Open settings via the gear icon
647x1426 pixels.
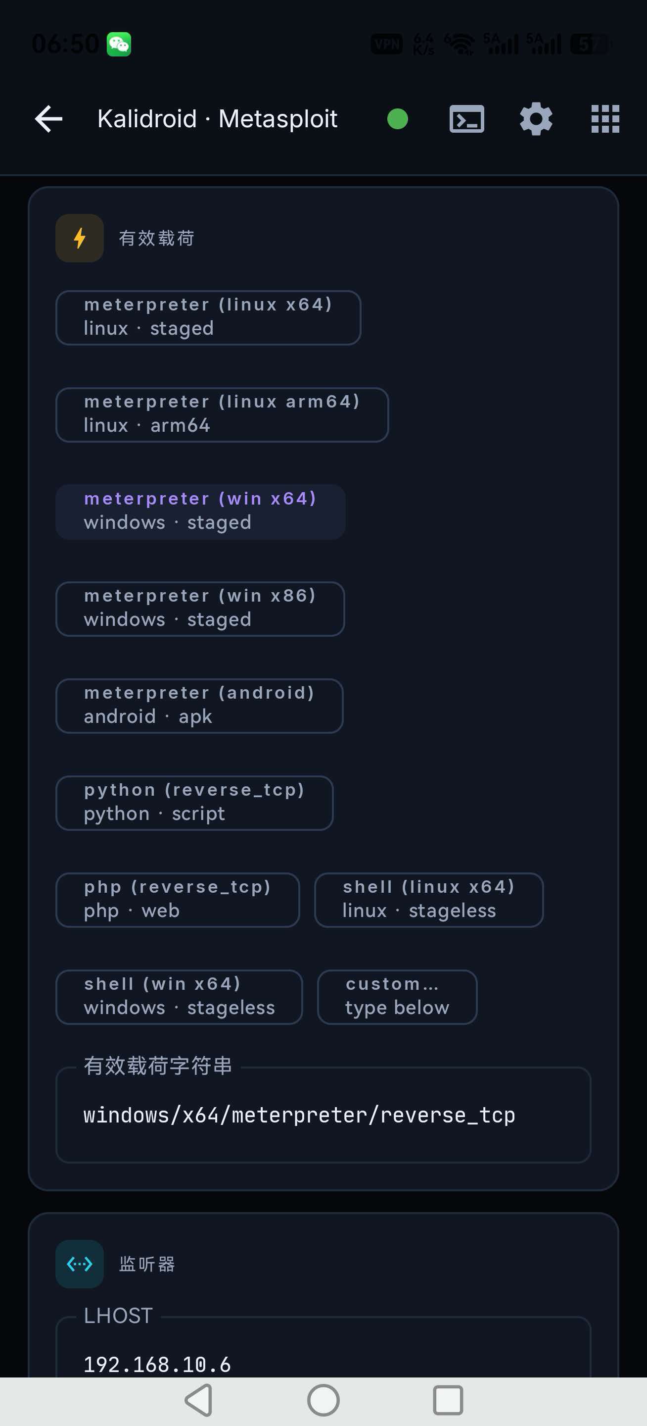click(536, 119)
